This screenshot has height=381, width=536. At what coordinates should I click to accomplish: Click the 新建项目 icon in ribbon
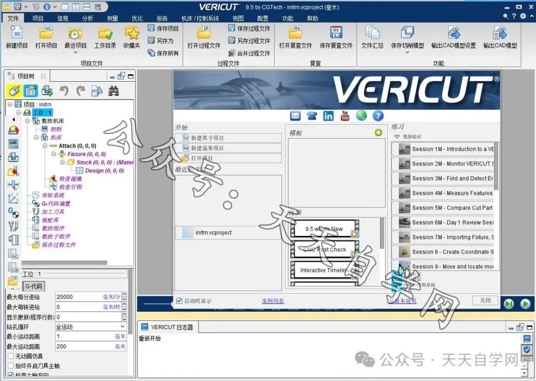coord(16,33)
